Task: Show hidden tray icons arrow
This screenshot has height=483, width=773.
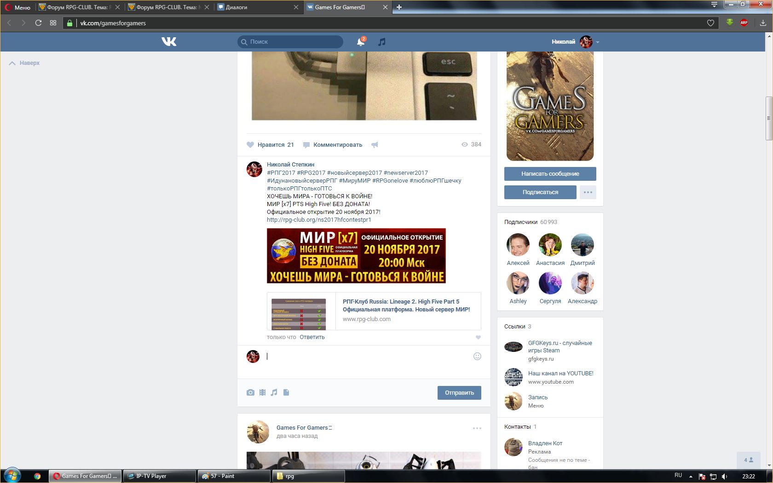Action: click(x=691, y=476)
